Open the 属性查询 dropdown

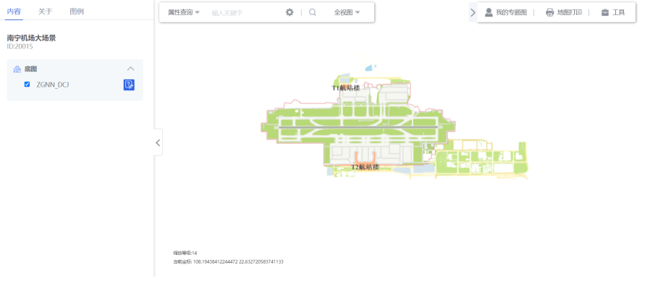(x=183, y=12)
